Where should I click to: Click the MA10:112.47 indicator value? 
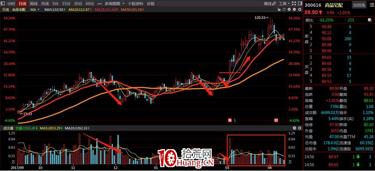(80, 9)
